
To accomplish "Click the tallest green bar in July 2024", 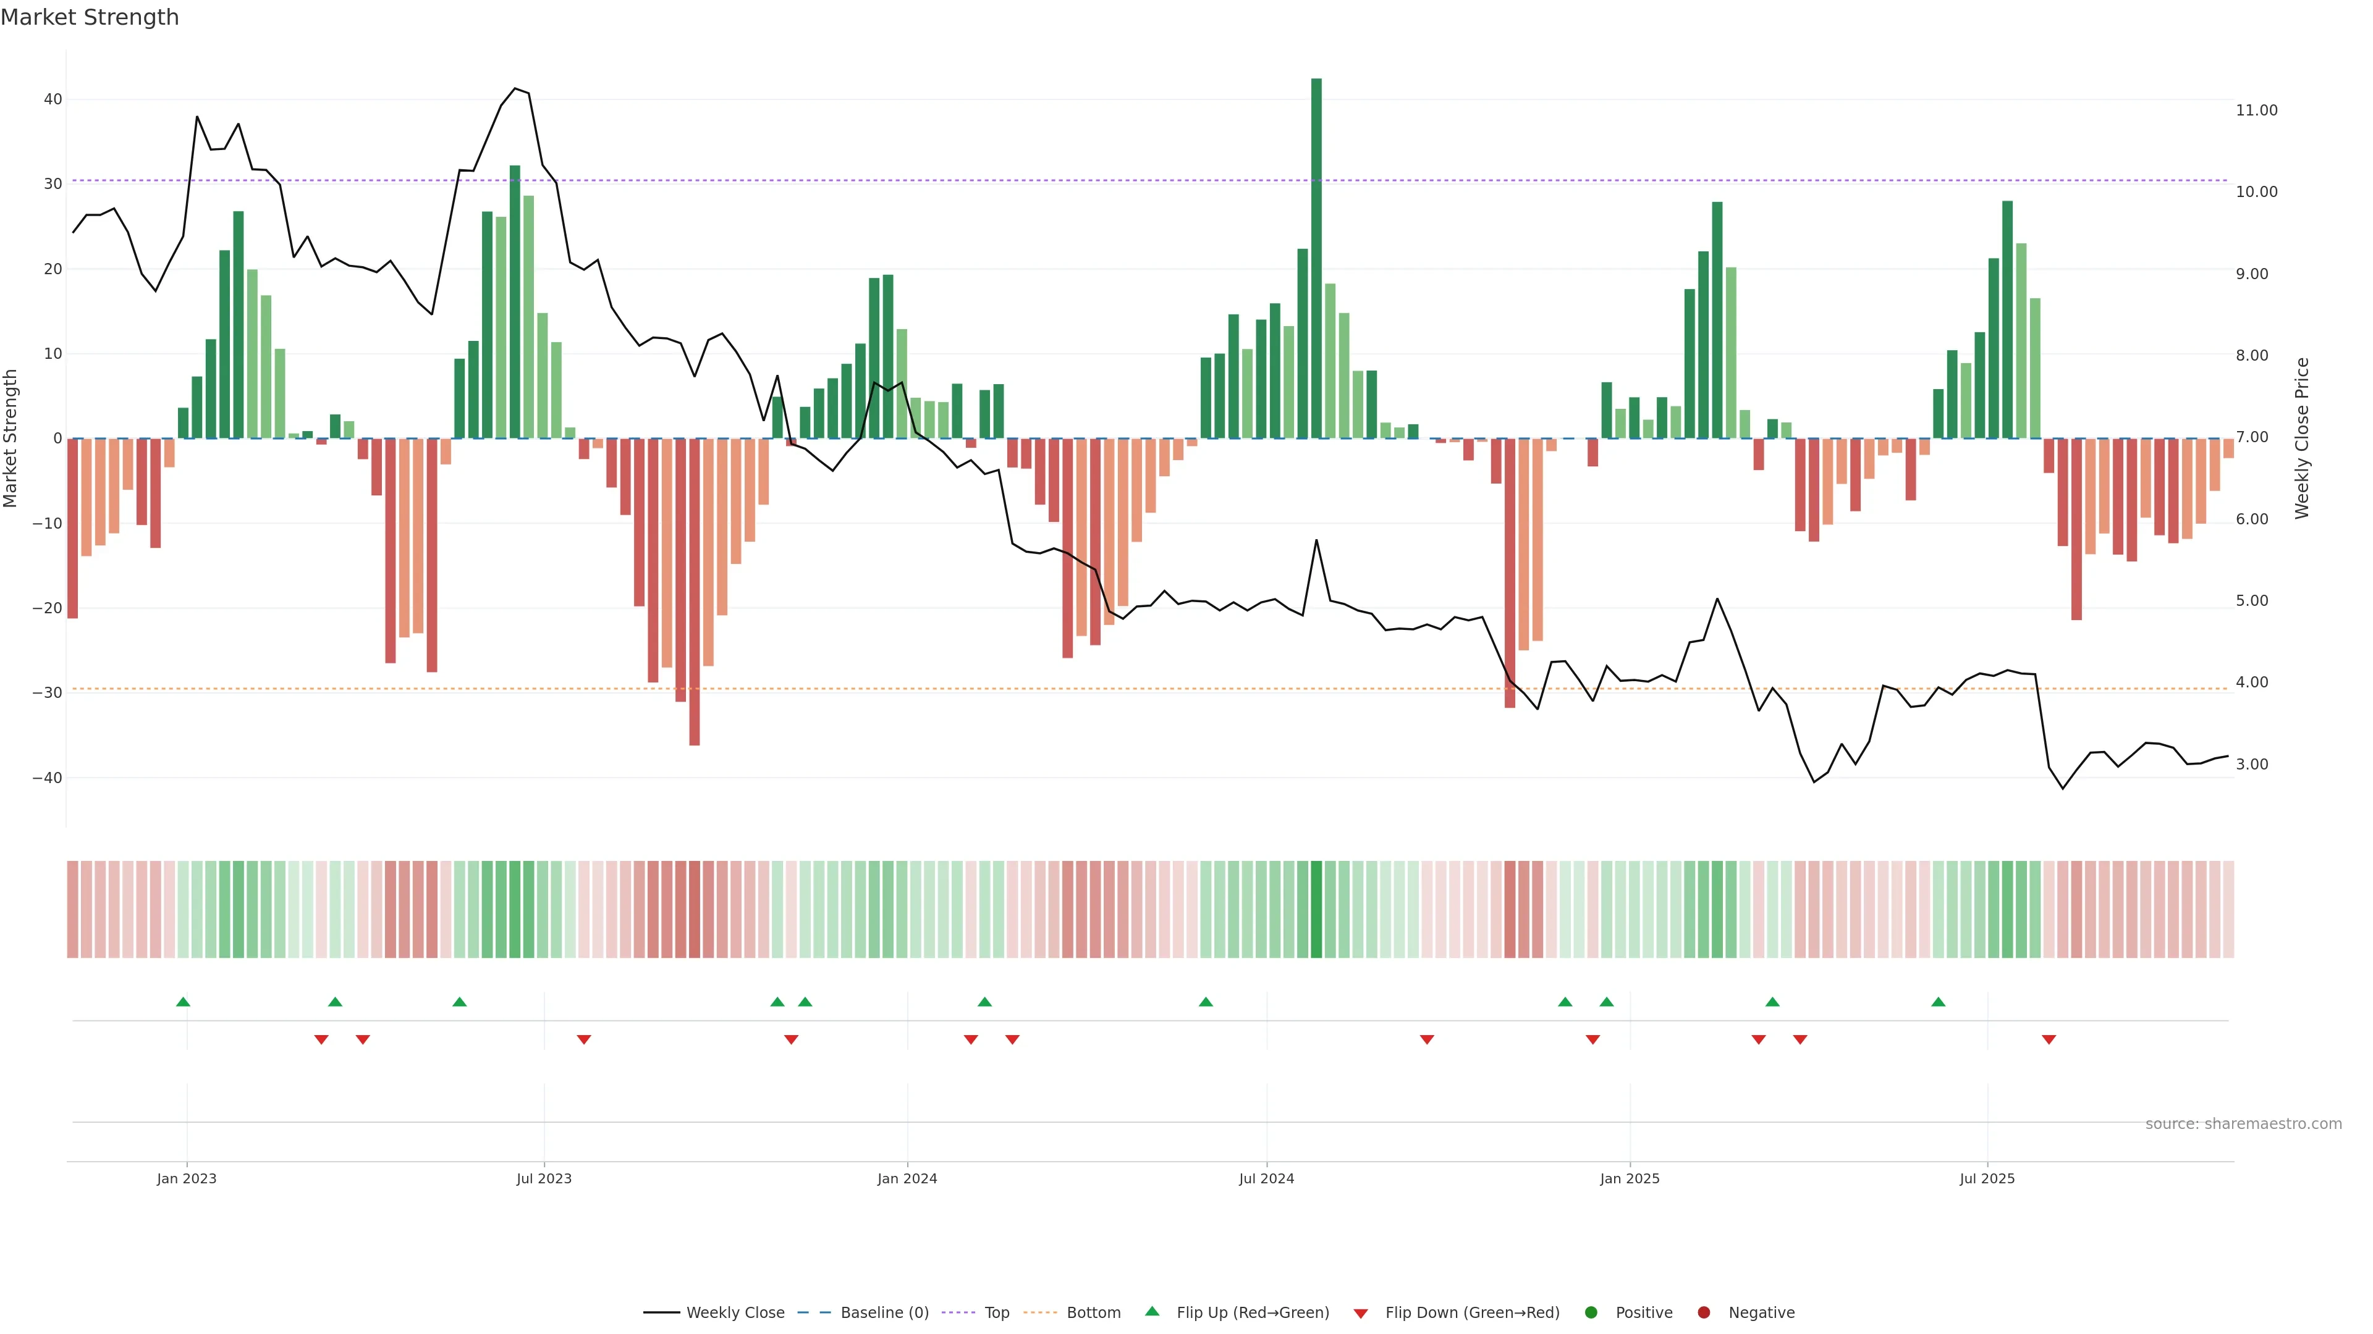I will (x=1316, y=258).
